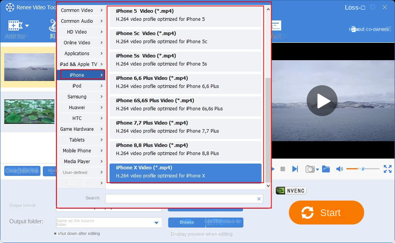Adjust the volume slider
The height and width of the screenshot is (243, 395).
click(x=363, y=169)
